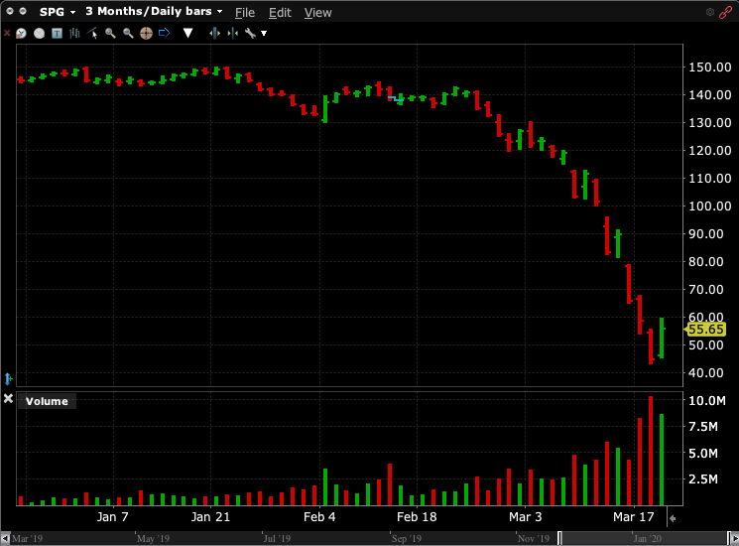739x546 pixels.
Task: Click the Feb 4 date axis label
Action: 319,517
